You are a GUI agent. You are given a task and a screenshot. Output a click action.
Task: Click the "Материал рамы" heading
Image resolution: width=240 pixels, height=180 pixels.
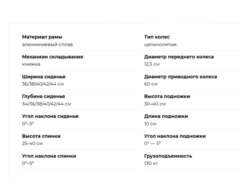tap(42, 37)
